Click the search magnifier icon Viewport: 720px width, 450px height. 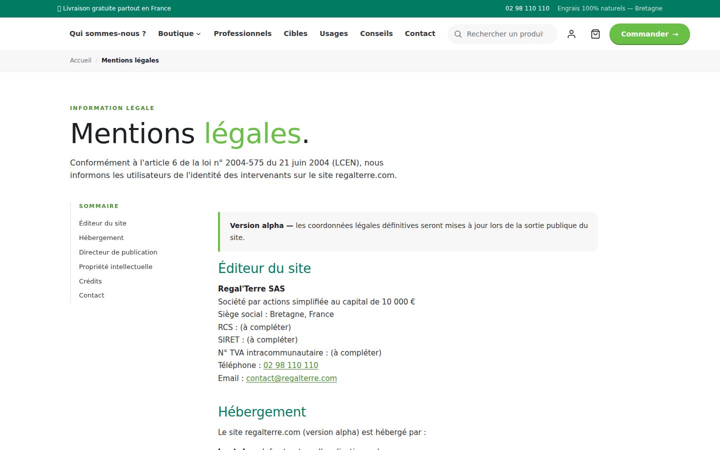[458, 34]
